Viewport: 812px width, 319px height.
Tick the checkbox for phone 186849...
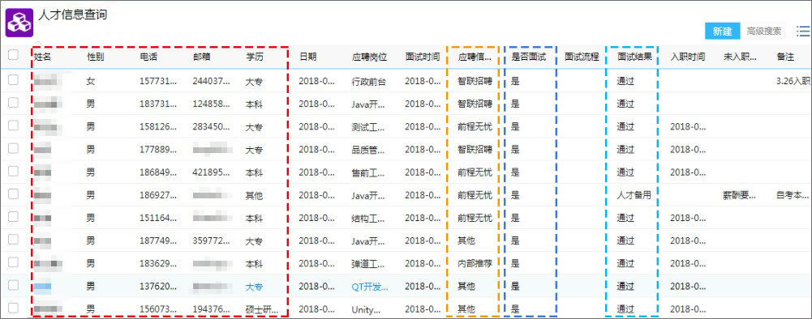tap(14, 171)
